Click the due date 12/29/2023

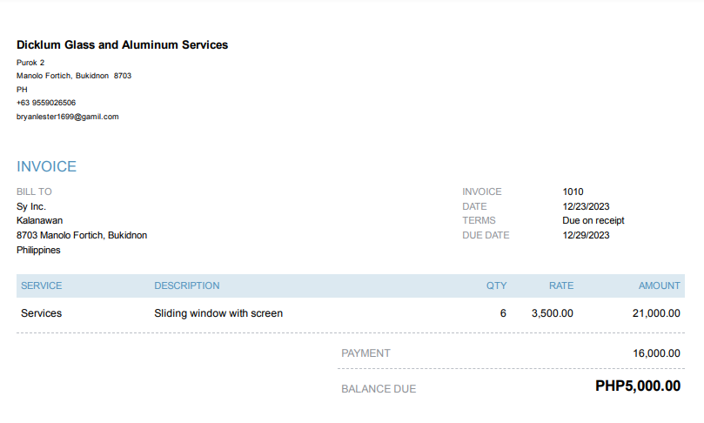click(x=586, y=235)
